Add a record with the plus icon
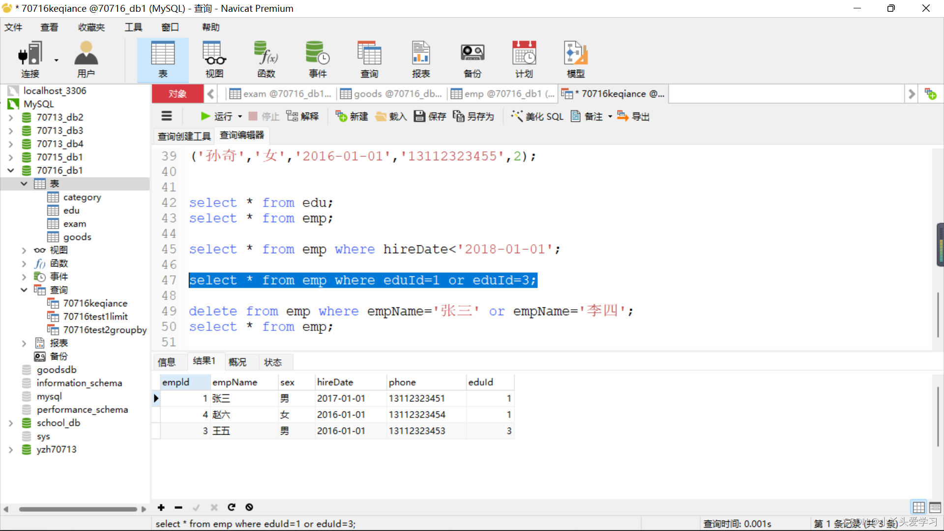The width and height of the screenshot is (944, 531). [161, 507]
